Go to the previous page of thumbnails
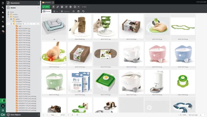Screen dimensions: 207x117 47,115
